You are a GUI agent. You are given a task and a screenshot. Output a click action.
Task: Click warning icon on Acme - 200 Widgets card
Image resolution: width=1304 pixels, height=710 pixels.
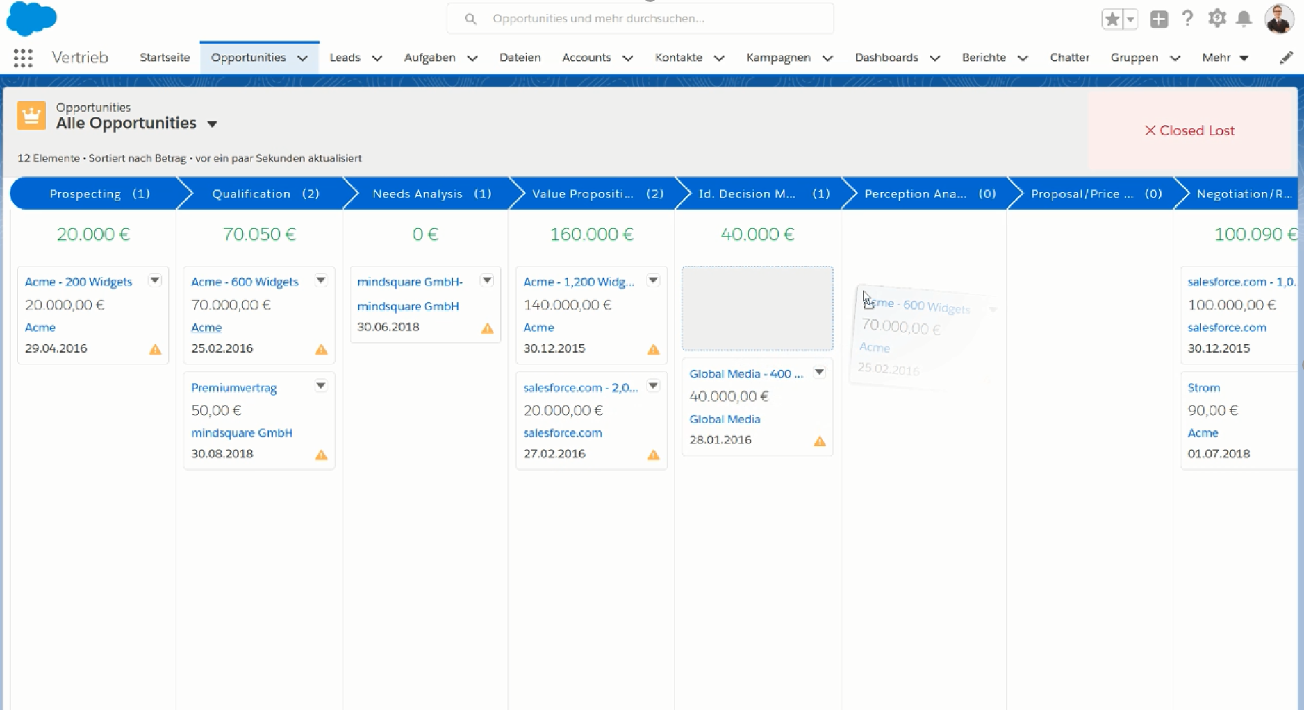(155, 349)
